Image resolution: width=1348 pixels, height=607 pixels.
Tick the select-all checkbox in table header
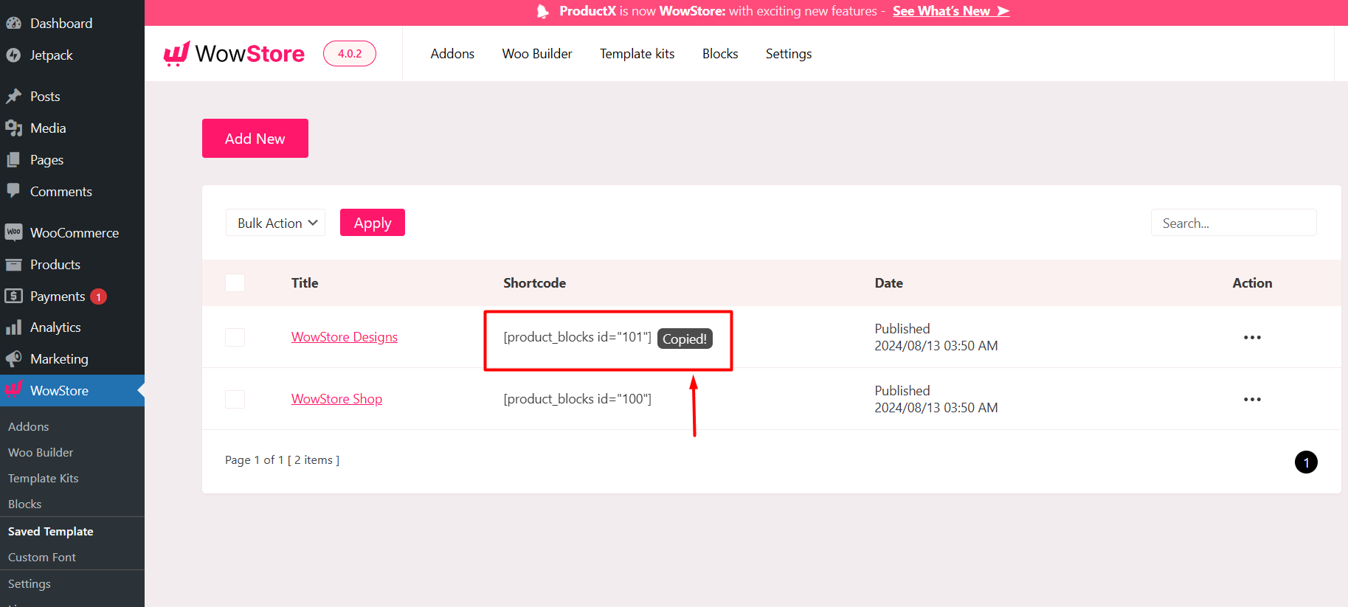pos(235,282)
